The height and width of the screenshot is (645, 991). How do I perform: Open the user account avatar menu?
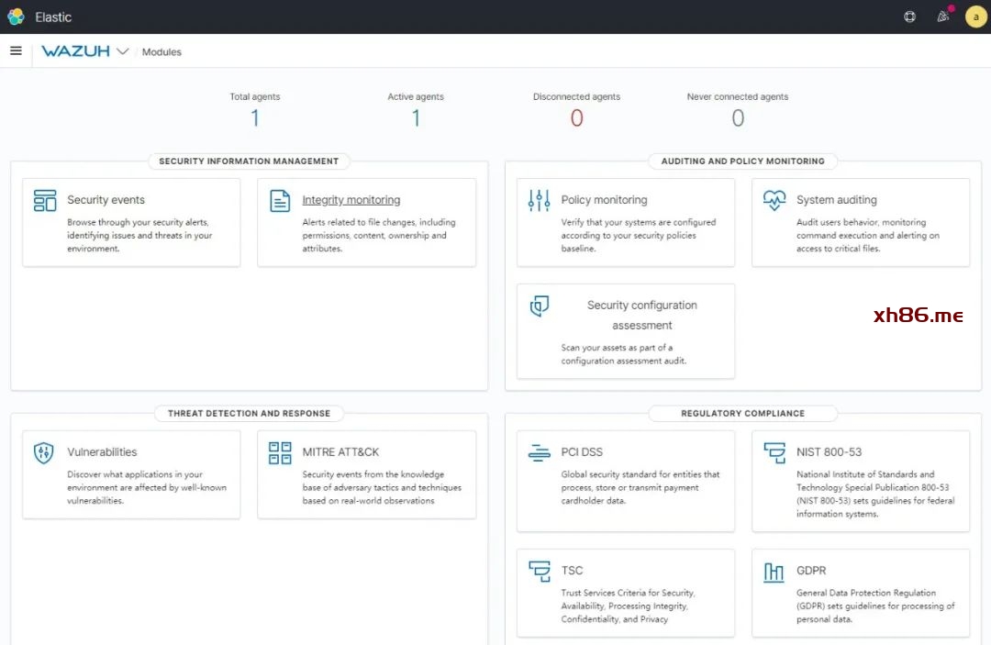click(x=975, y=17)
